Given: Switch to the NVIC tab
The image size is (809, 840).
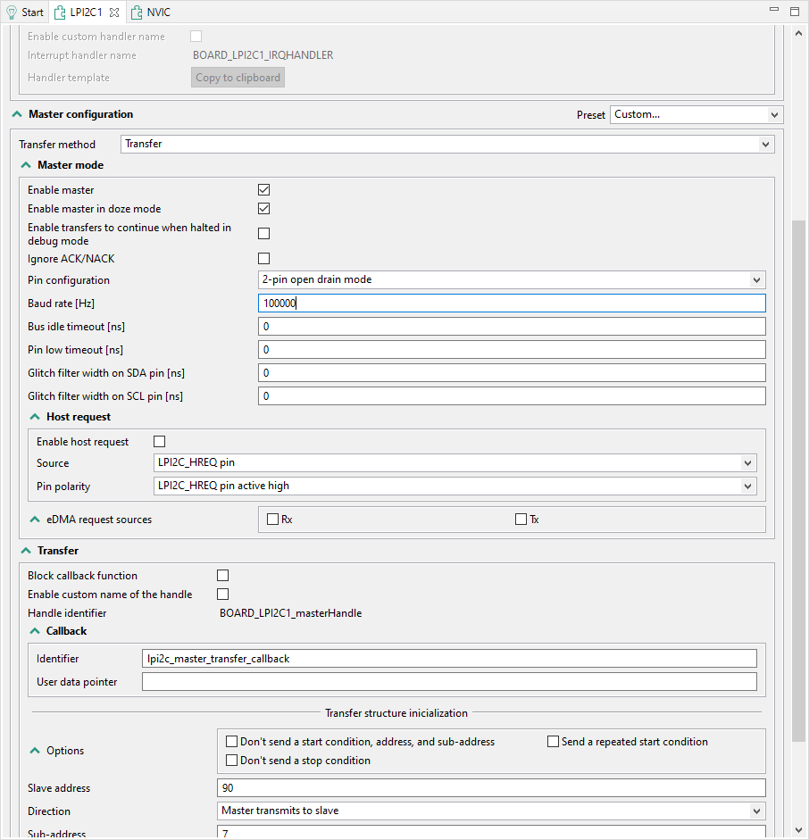Looking at the screenshot, I should click(x=156, y=12).
